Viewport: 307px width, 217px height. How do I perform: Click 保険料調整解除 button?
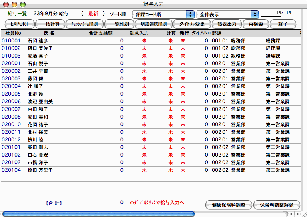click(x=276, y=205)
